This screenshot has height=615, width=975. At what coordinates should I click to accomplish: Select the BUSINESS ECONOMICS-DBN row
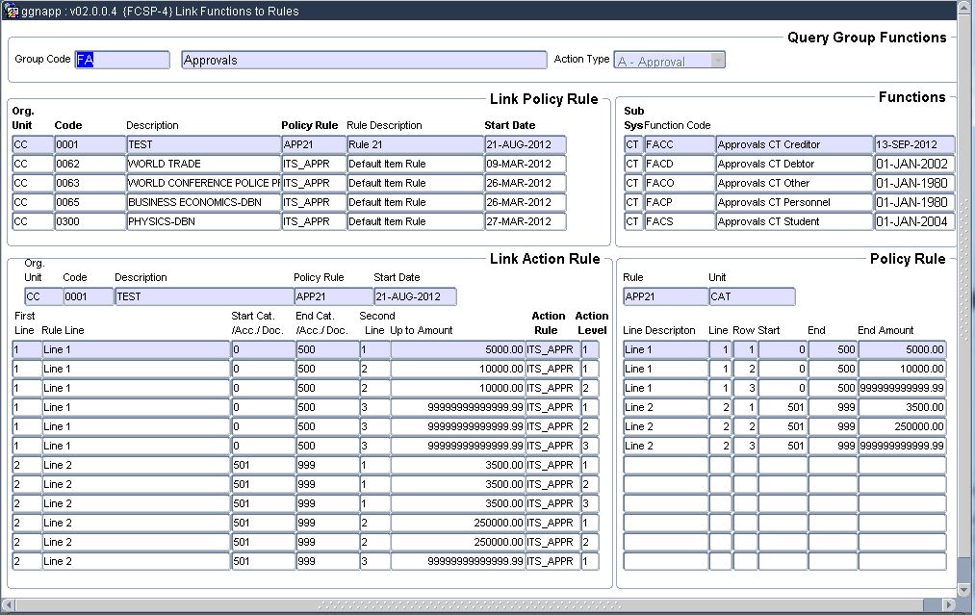coord(202,202)
